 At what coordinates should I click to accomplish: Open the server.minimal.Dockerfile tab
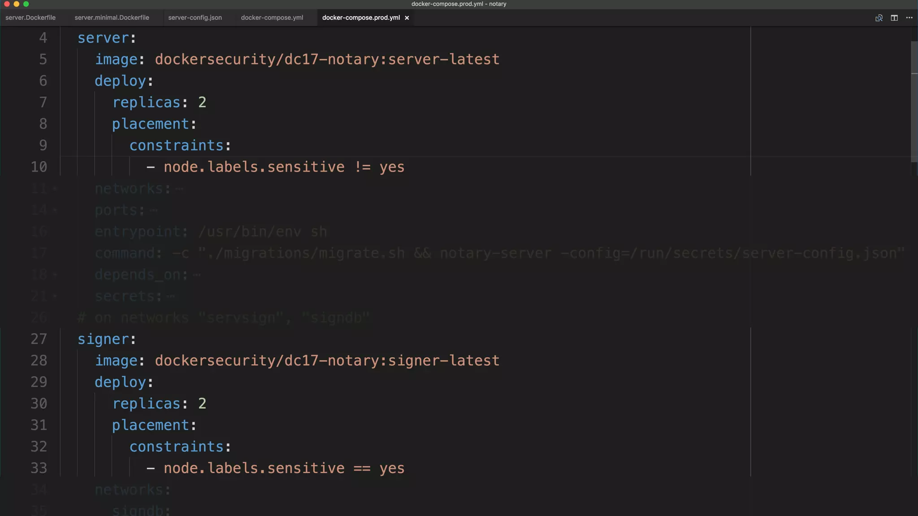pyautogui.click(x=112, y=18)
